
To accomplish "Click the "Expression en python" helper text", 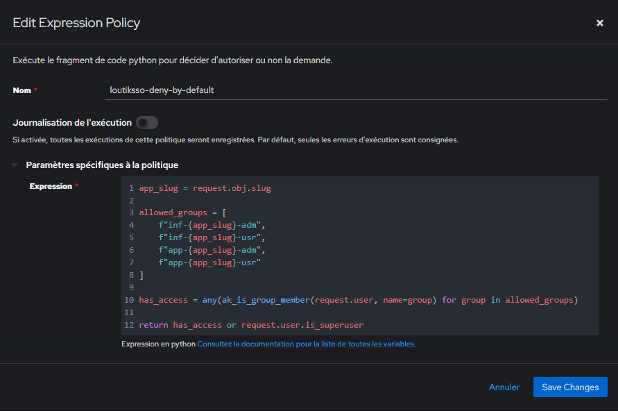I will pyautogui.click(x=158, y=344).
